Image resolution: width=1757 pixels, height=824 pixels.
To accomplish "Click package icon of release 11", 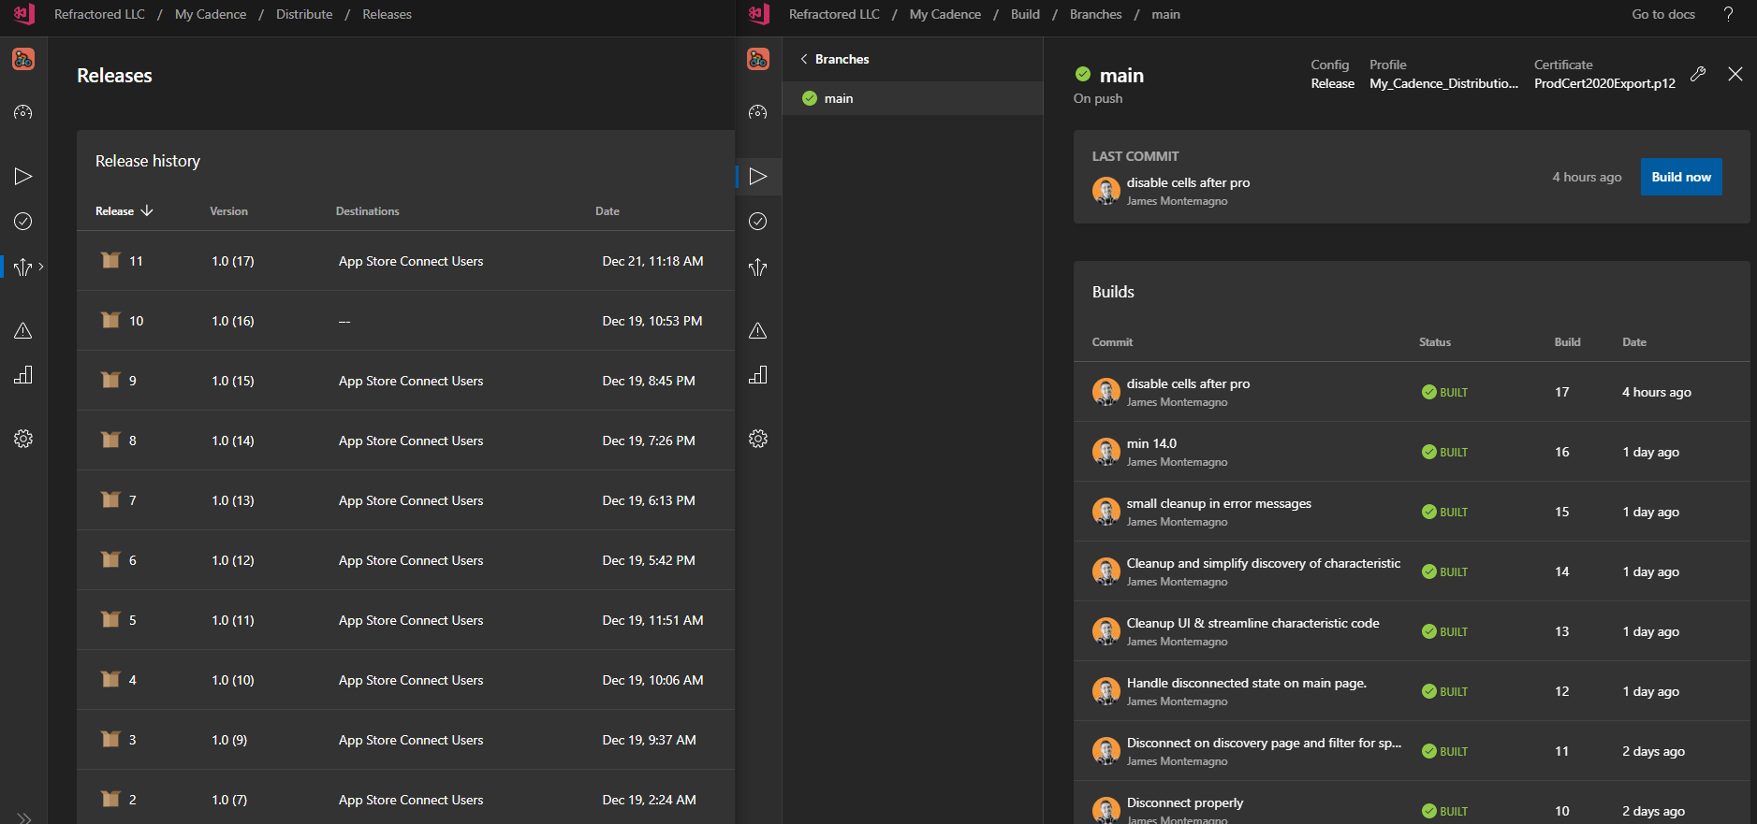I will click(110, 260).
